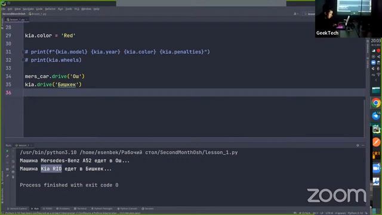Click the red recording tray icon
The width and height of the screenshot is (382, 215).
[378, 51]
